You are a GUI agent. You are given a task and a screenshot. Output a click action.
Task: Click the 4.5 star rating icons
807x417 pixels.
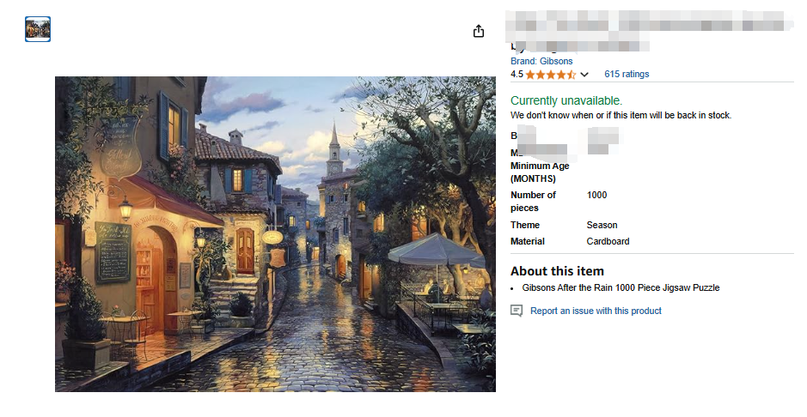point(551,75)
